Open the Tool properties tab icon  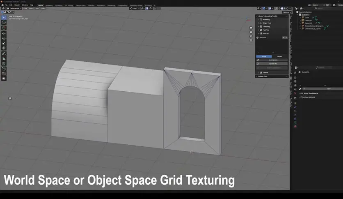(295, 72)
